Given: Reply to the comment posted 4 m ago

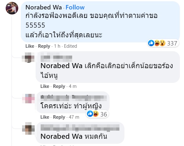Looking at the screenshot, I should pos(59,86).
